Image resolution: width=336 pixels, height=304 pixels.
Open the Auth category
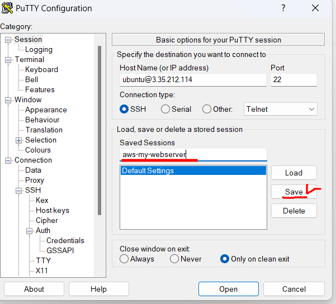(x=43, y=231)
